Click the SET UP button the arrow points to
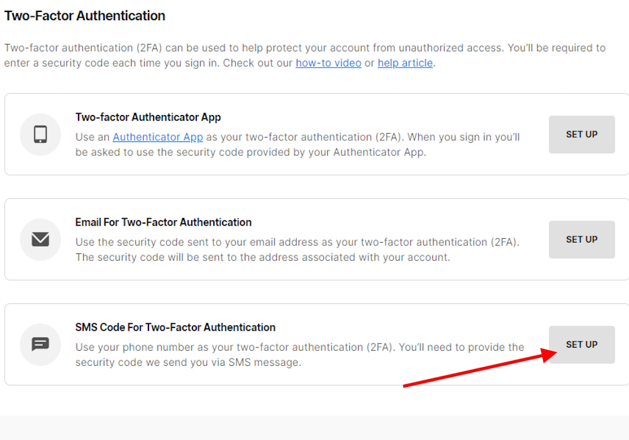 [x=581, y=344]
